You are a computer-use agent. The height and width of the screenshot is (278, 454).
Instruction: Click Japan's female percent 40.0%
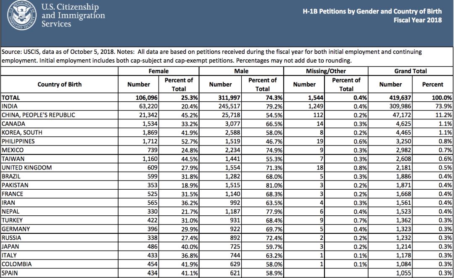(190, 247)
